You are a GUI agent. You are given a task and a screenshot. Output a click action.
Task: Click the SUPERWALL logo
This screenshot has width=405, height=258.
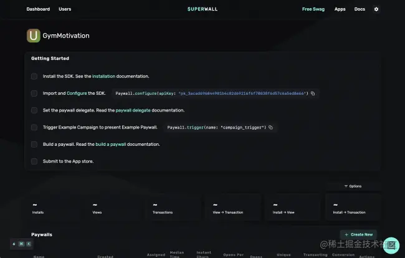click(x=202, y=9)
